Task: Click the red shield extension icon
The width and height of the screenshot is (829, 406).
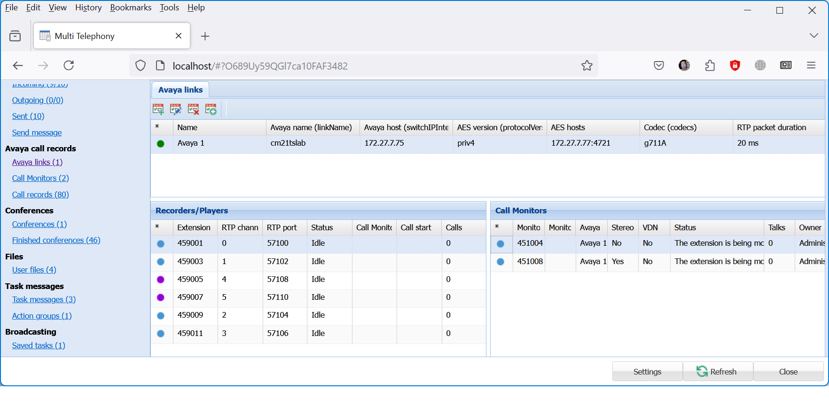Action: point(735,66)
